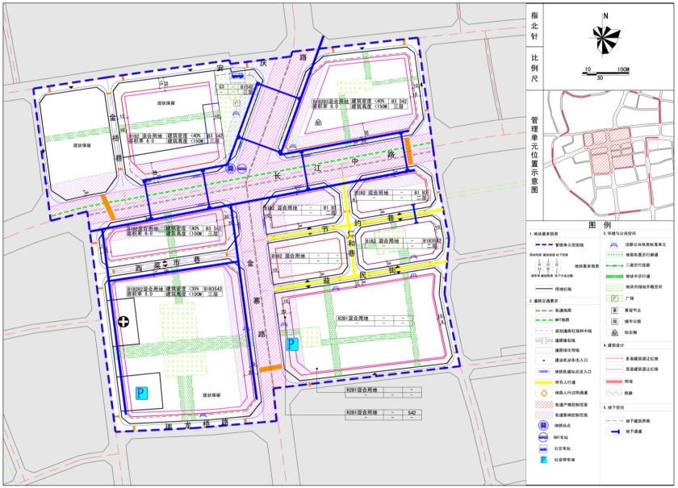
Task: Click the blue parking icon beside Jinzhai Road
Action: click(293, 344)
